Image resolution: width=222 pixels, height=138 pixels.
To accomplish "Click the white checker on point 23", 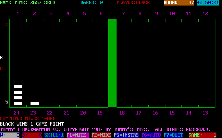I will click(x=35, y=103).
